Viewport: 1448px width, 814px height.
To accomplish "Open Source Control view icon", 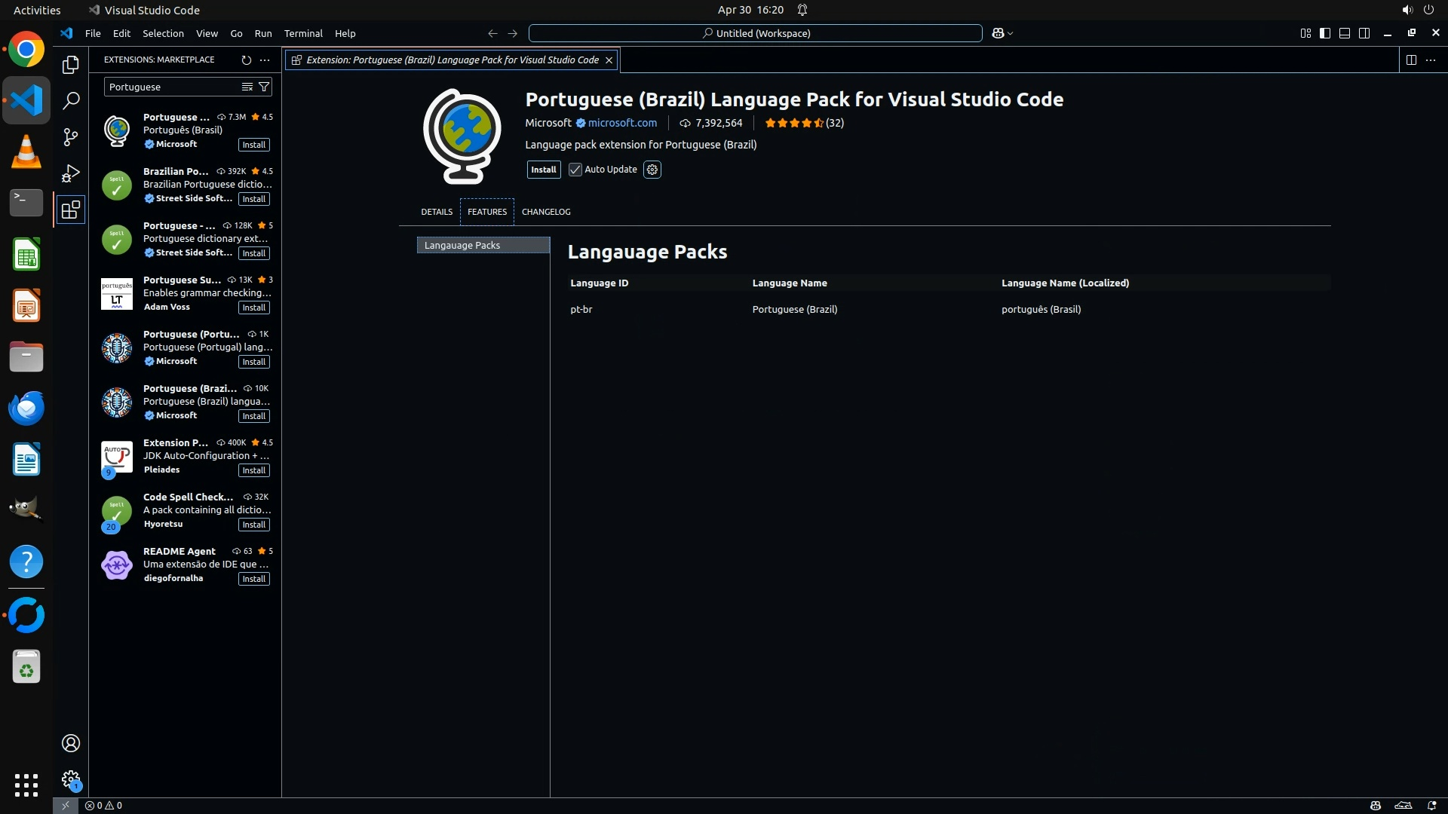I will pyautogui.click(x=71, y=136).
